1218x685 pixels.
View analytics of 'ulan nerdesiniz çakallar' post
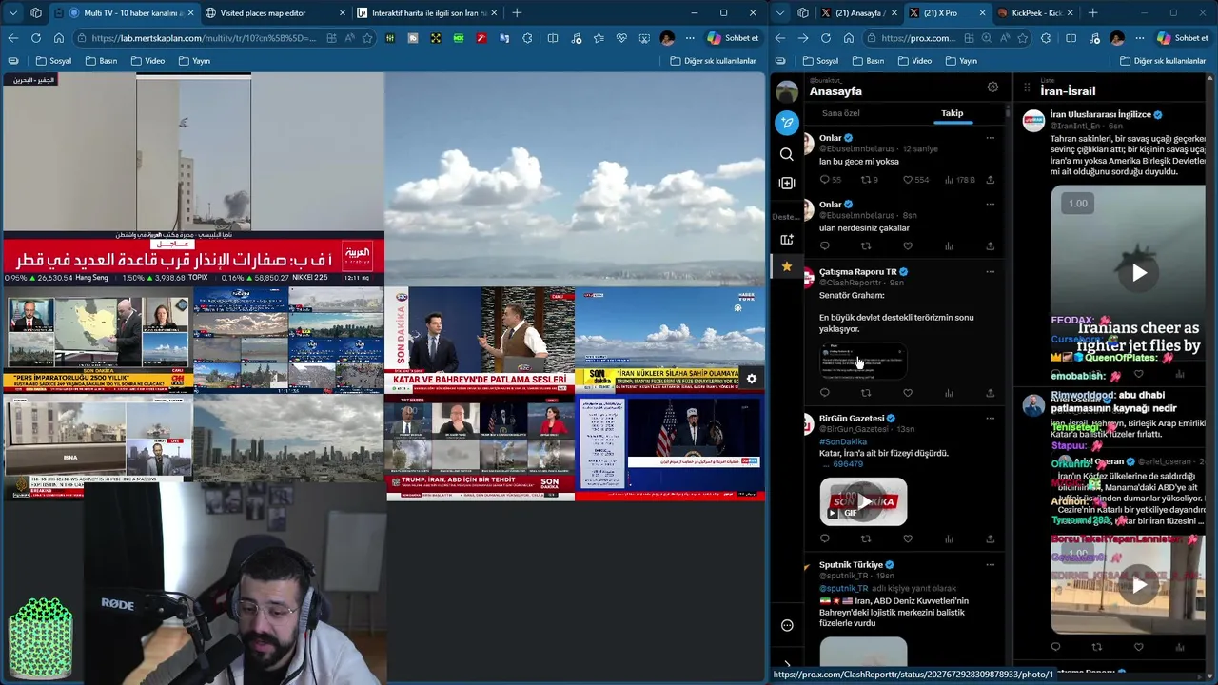tap(949, 246)
